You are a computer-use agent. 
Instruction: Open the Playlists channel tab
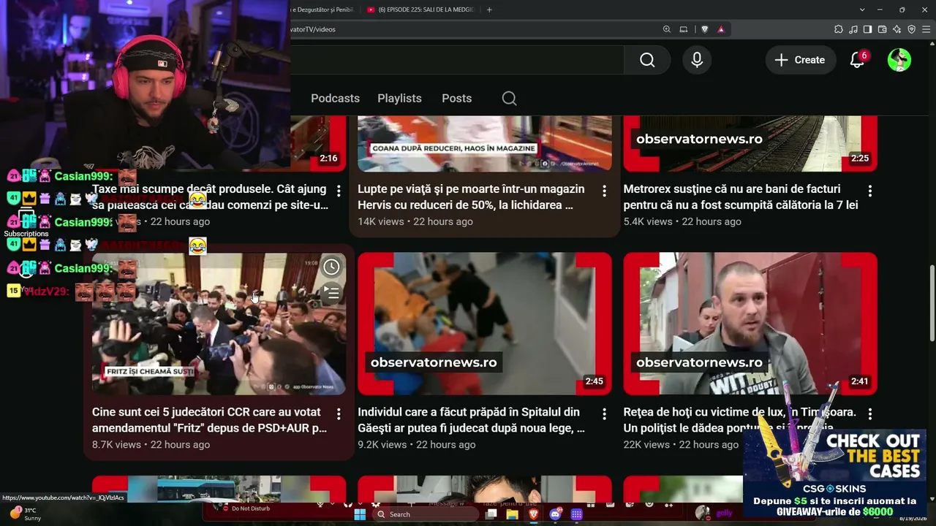coord(399,99)
